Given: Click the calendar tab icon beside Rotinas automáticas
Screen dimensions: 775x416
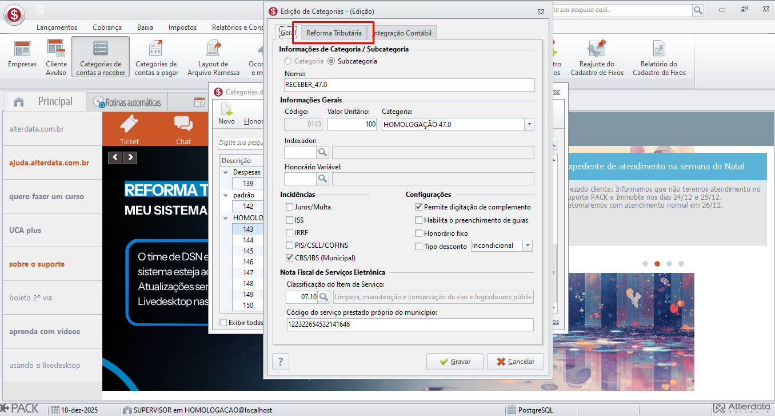Looking at the screenshot, I should click(x=199, y=102).
